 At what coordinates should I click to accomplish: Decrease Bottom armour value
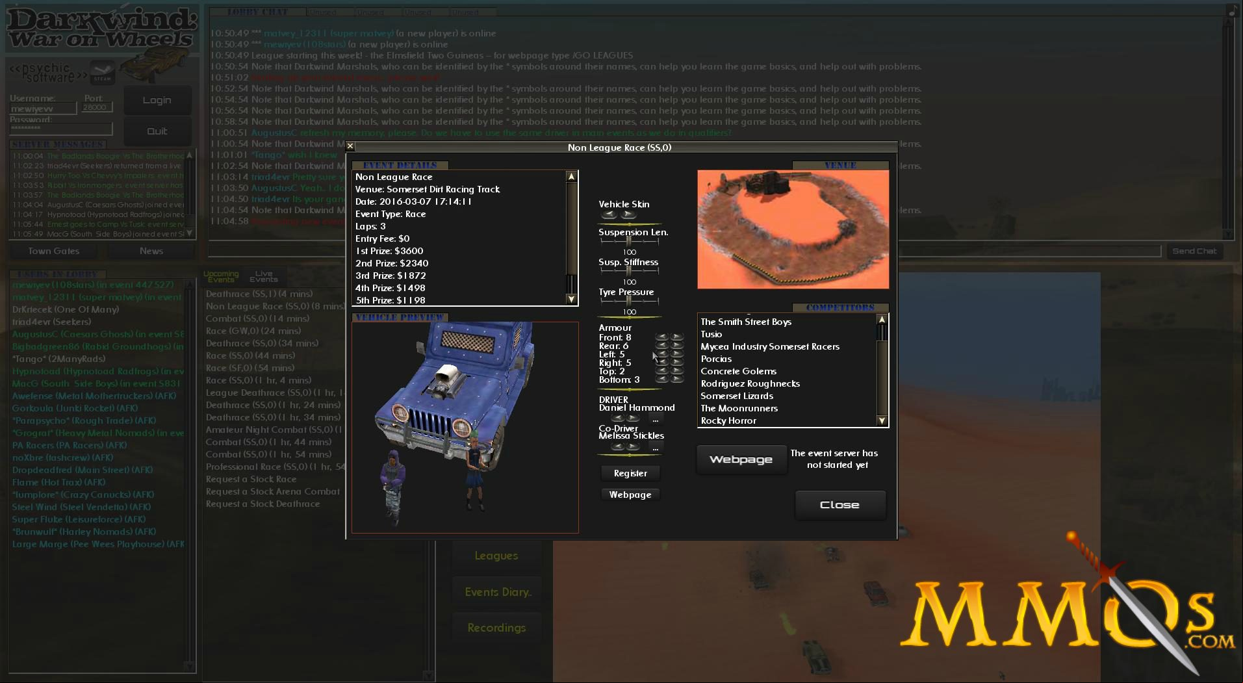(x=662, y=380)
